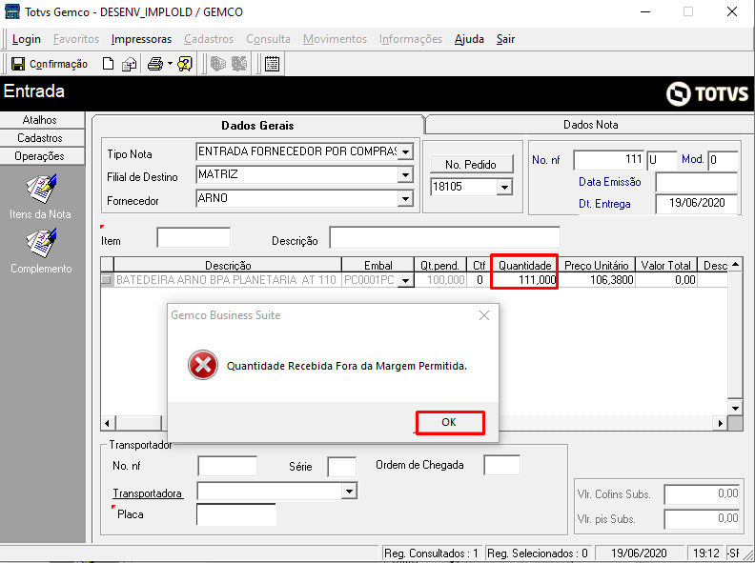
Task: Confirm the error with OK button
Action: click(450, 423)
